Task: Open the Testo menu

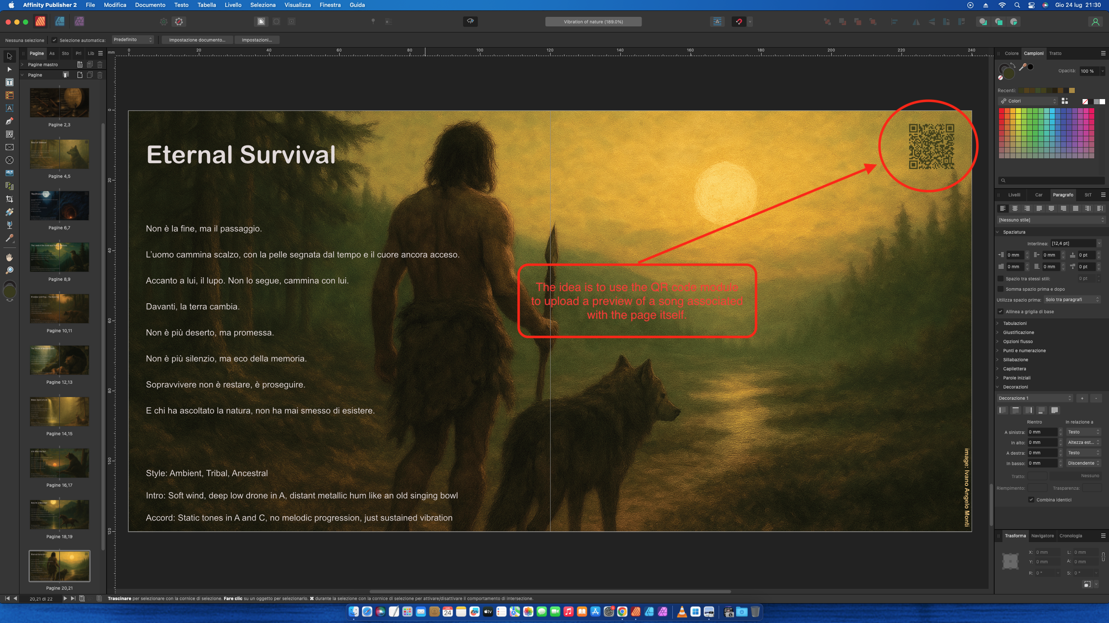Action: 181,5
